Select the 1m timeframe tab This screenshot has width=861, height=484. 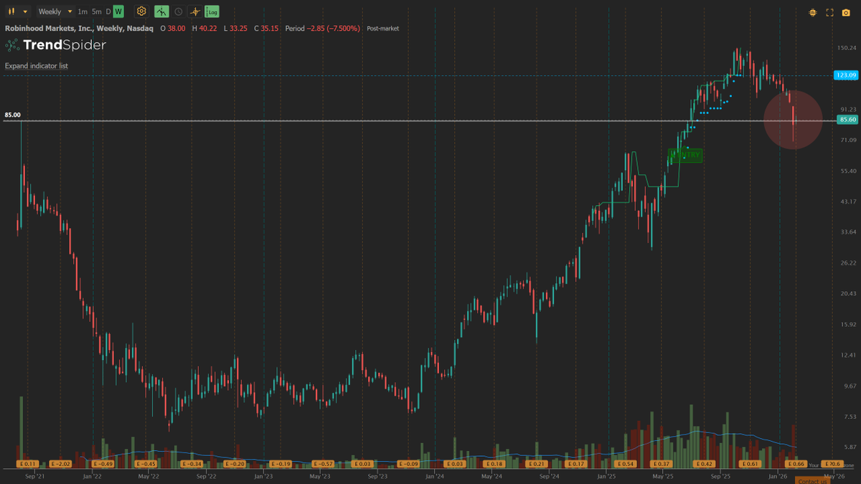[x=80, y=11]
